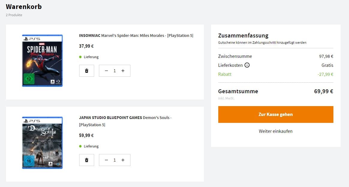Decrease Spider-Man: Miles Morales quantity
The image size is (349, 187).
coord(106,71)
